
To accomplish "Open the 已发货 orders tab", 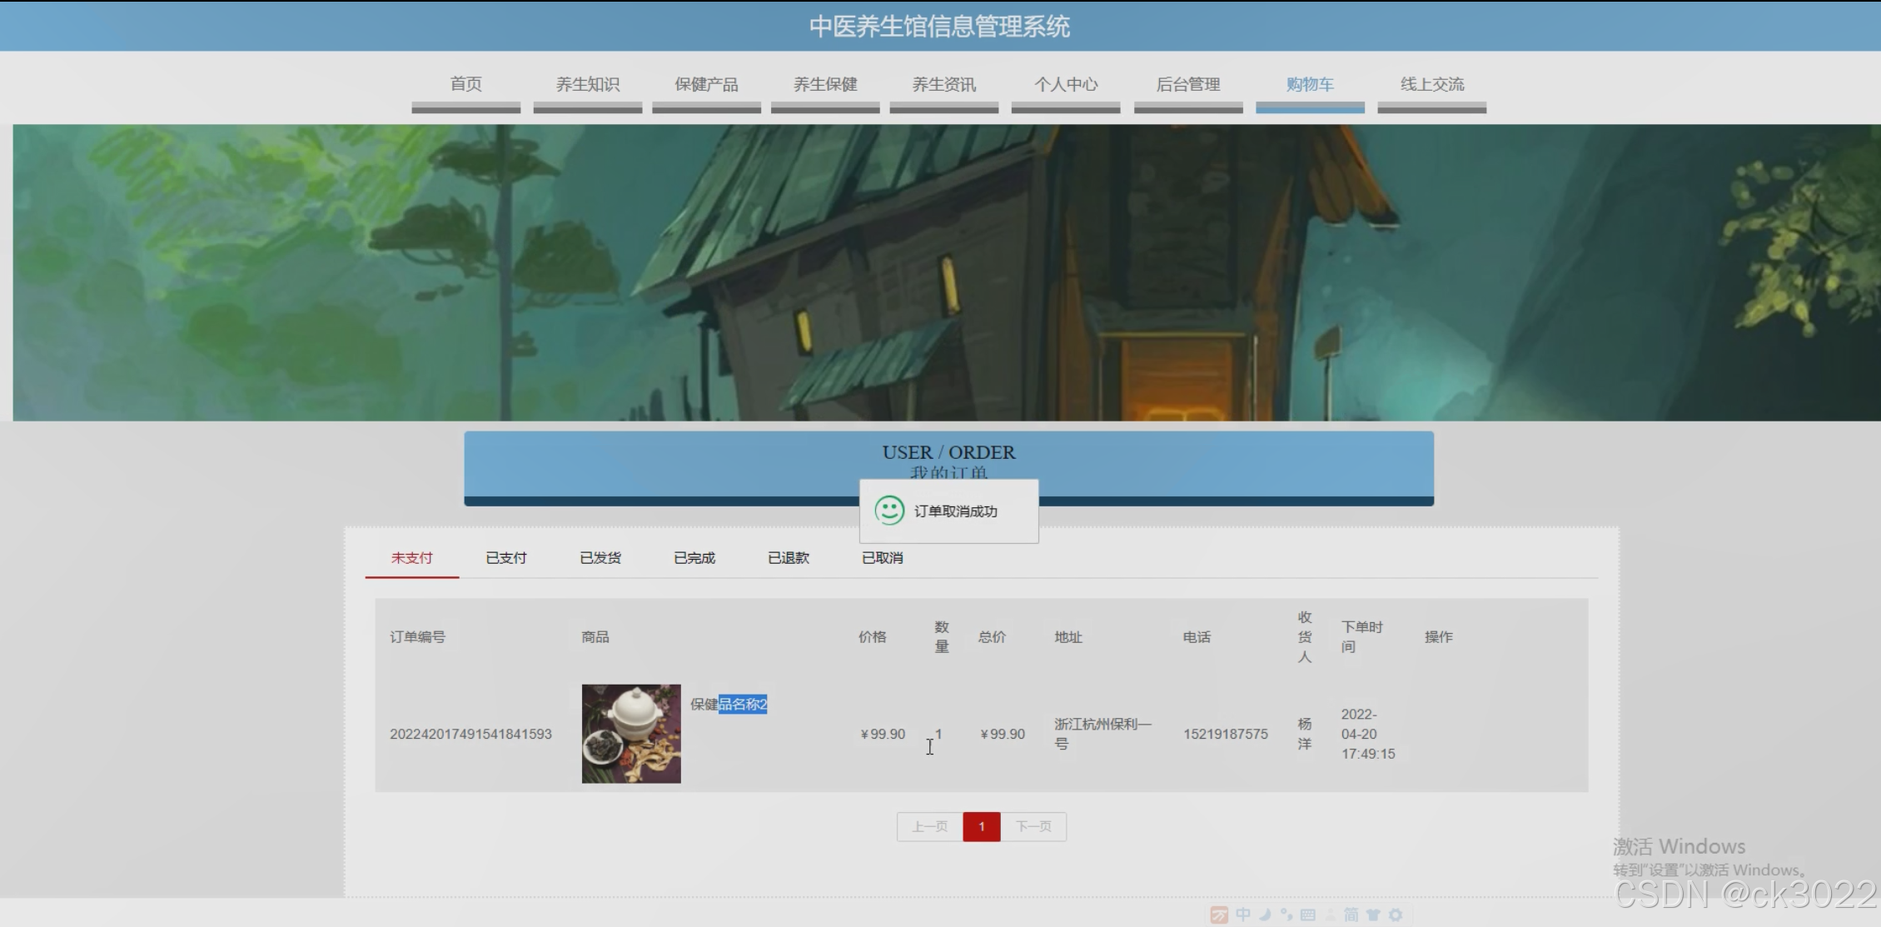I will point(600,558).
